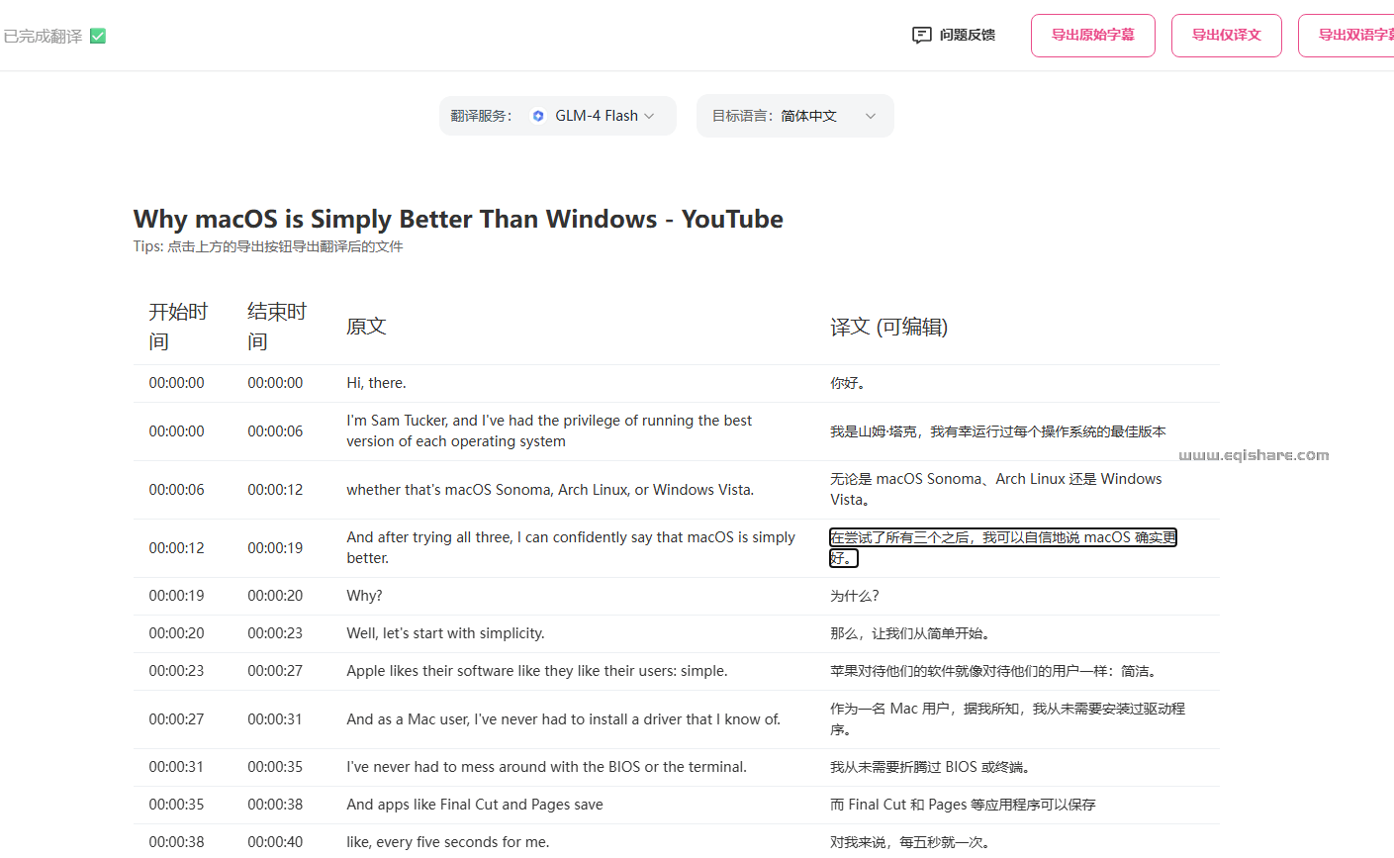Click the start time 00:00:27 cell
The height and width of the screenshot is (858, 1394).
click(x=176, y=718)
